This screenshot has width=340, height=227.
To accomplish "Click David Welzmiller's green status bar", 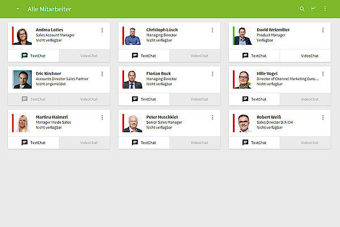I will [x=233, y=35].
